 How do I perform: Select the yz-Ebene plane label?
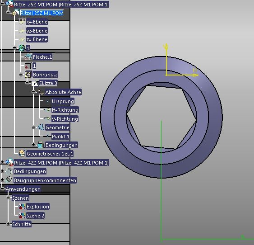pos(37,31)
